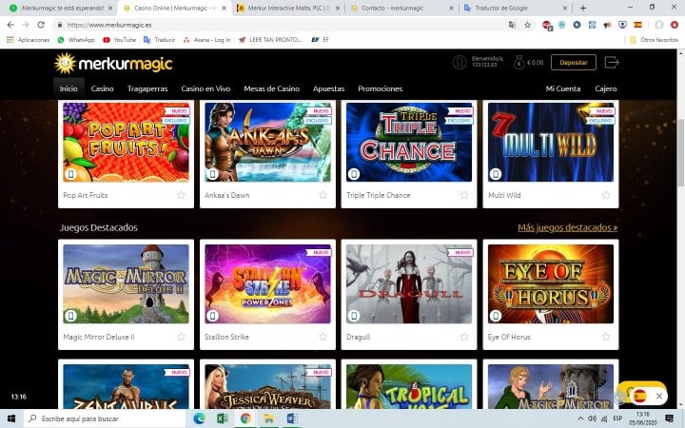Screen dimensions: 685x428
Task: Click the logout exit icon
Action: (x=612, y=63)
